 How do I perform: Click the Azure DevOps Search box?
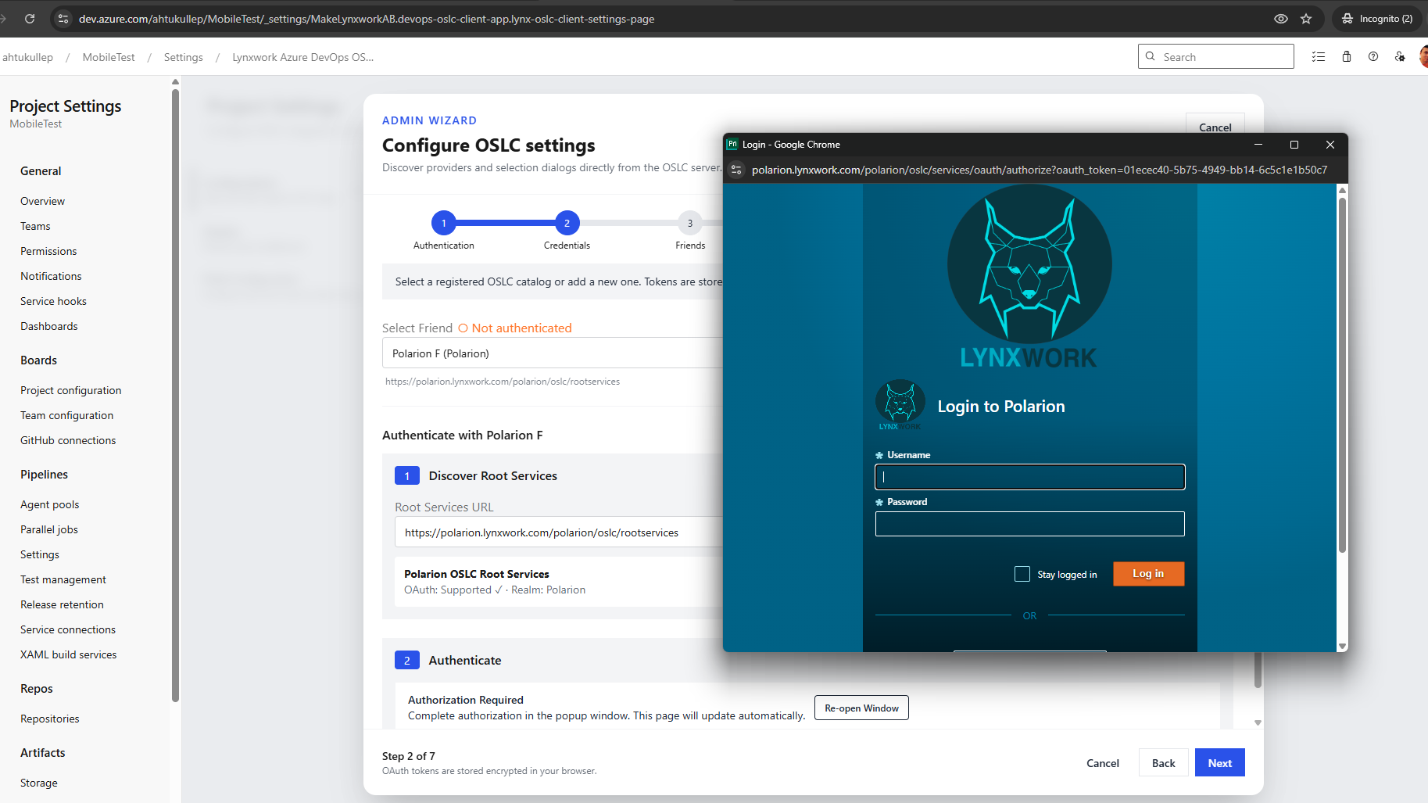point(1216,56)
